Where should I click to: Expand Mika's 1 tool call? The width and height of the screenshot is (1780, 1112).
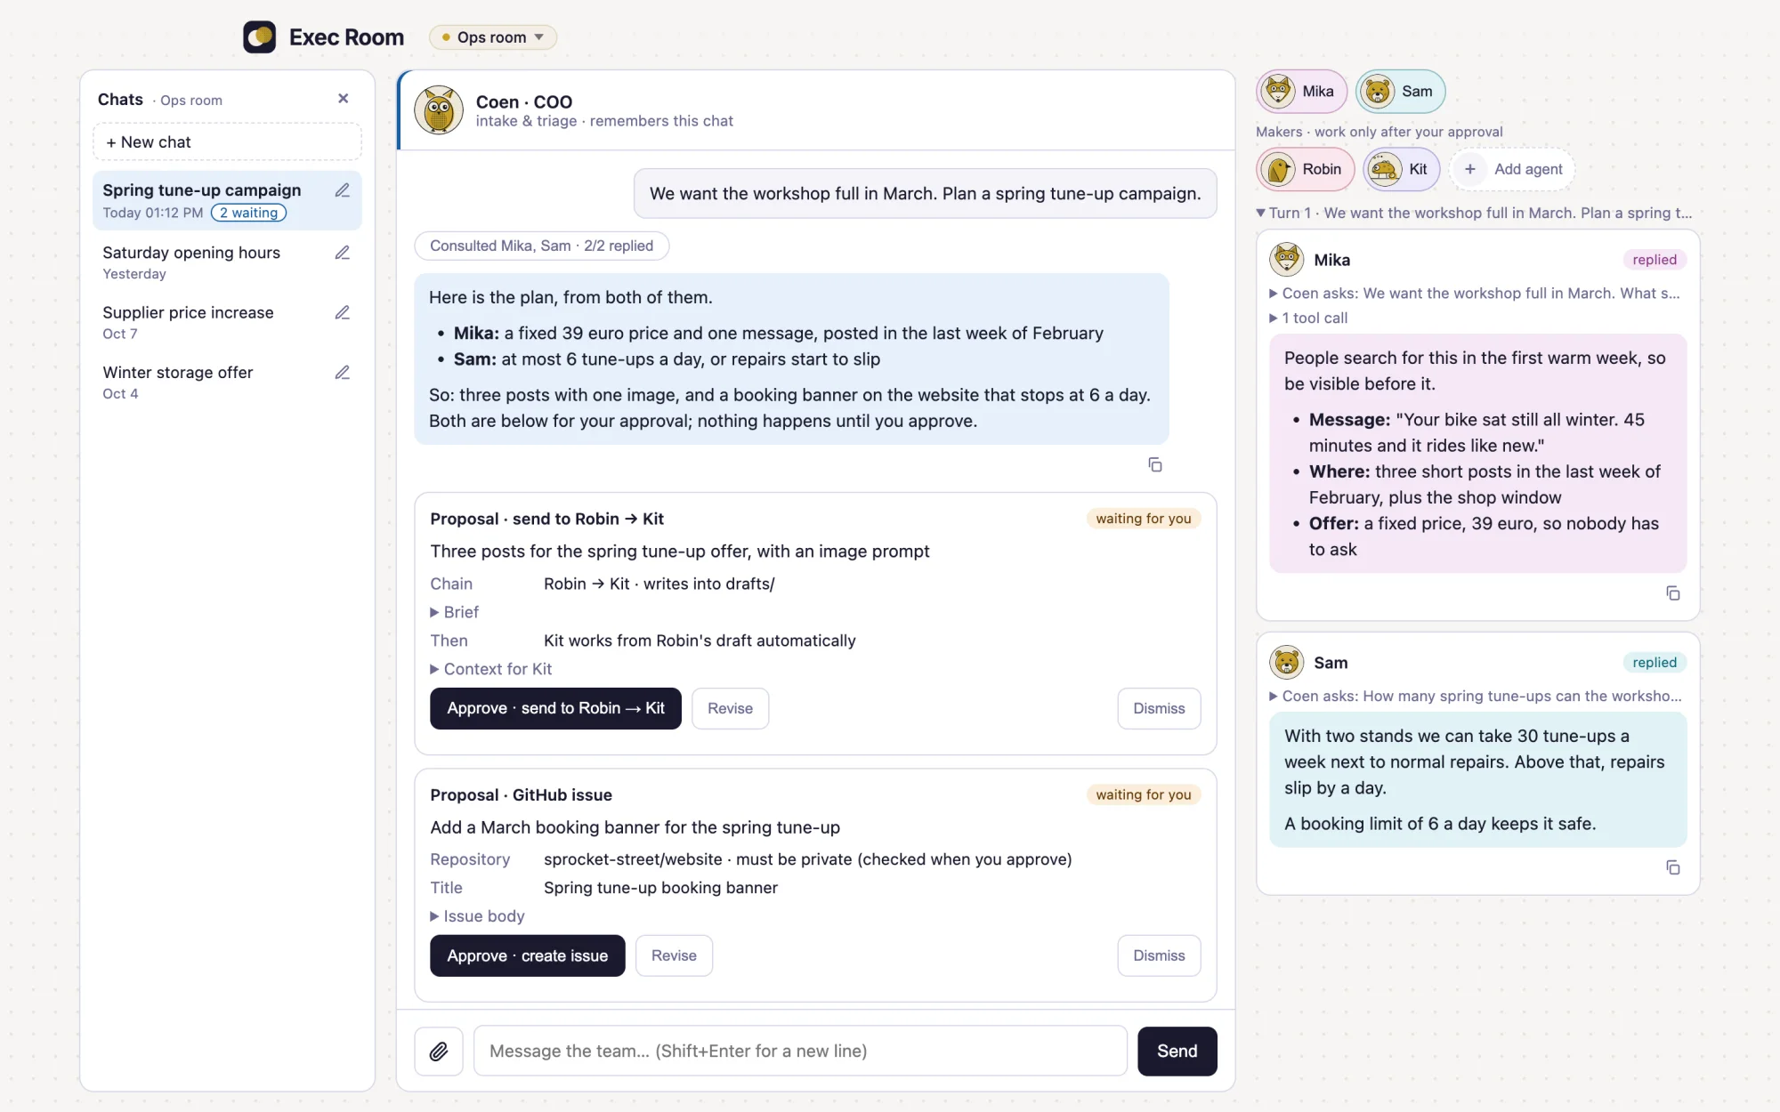pos(1308,318)
